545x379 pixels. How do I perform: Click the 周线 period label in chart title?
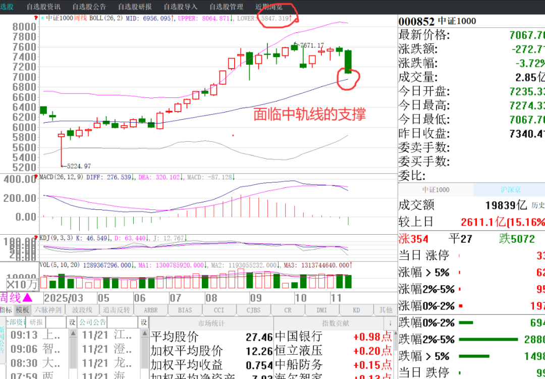tap(80, 18)
